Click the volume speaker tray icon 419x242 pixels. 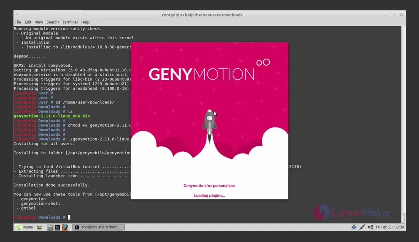[370, 227]
